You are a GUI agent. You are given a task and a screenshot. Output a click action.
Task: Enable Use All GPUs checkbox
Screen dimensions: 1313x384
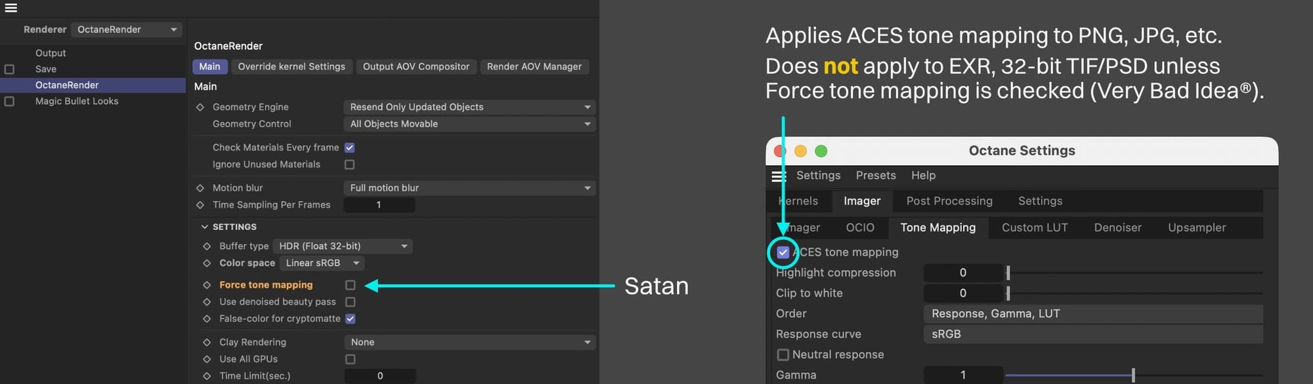pyautogui.click(x=350, y=359)
